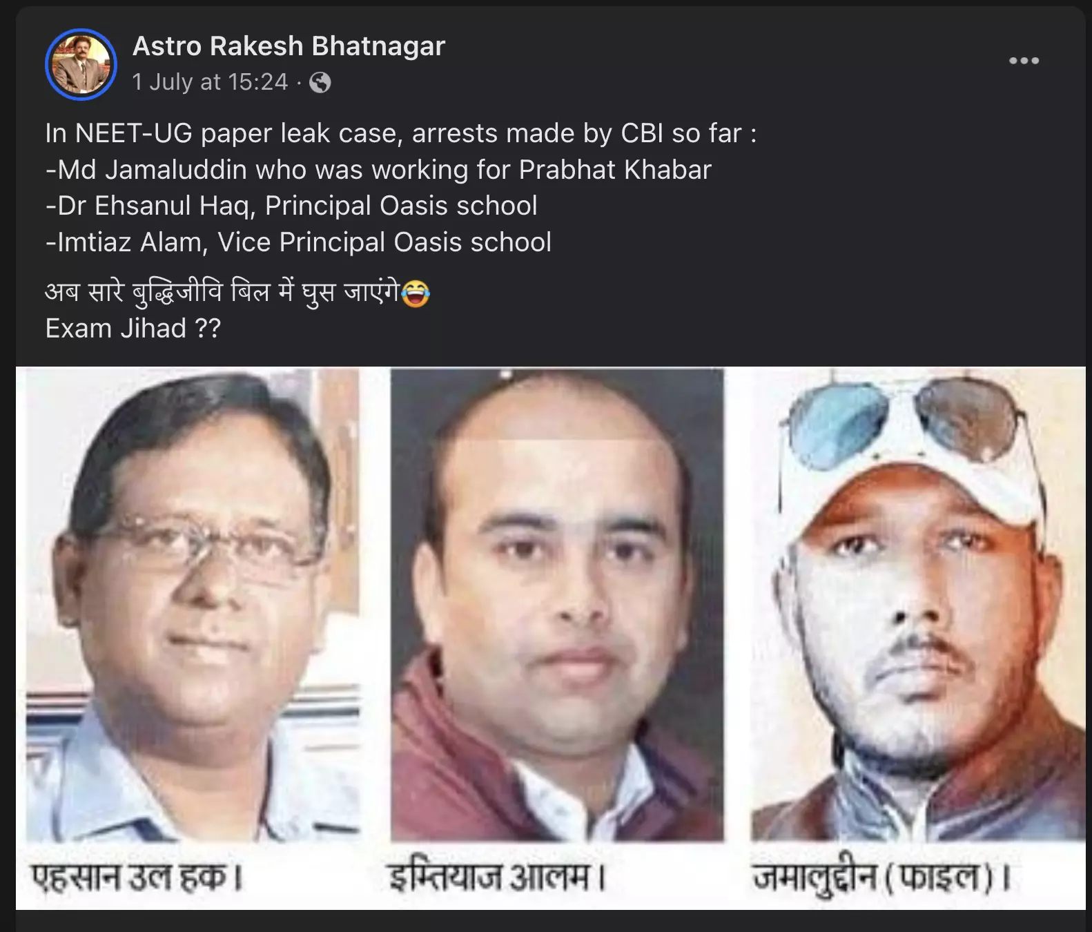Select the 'Imtiaz Alam, Vice Principal' line

pyautogui.click(x=298, y=242)
